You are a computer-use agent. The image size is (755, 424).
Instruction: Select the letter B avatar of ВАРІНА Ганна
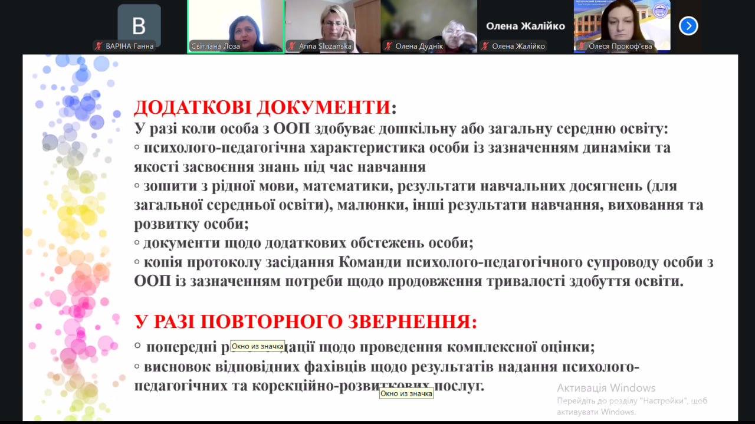[x=139, y=26]
